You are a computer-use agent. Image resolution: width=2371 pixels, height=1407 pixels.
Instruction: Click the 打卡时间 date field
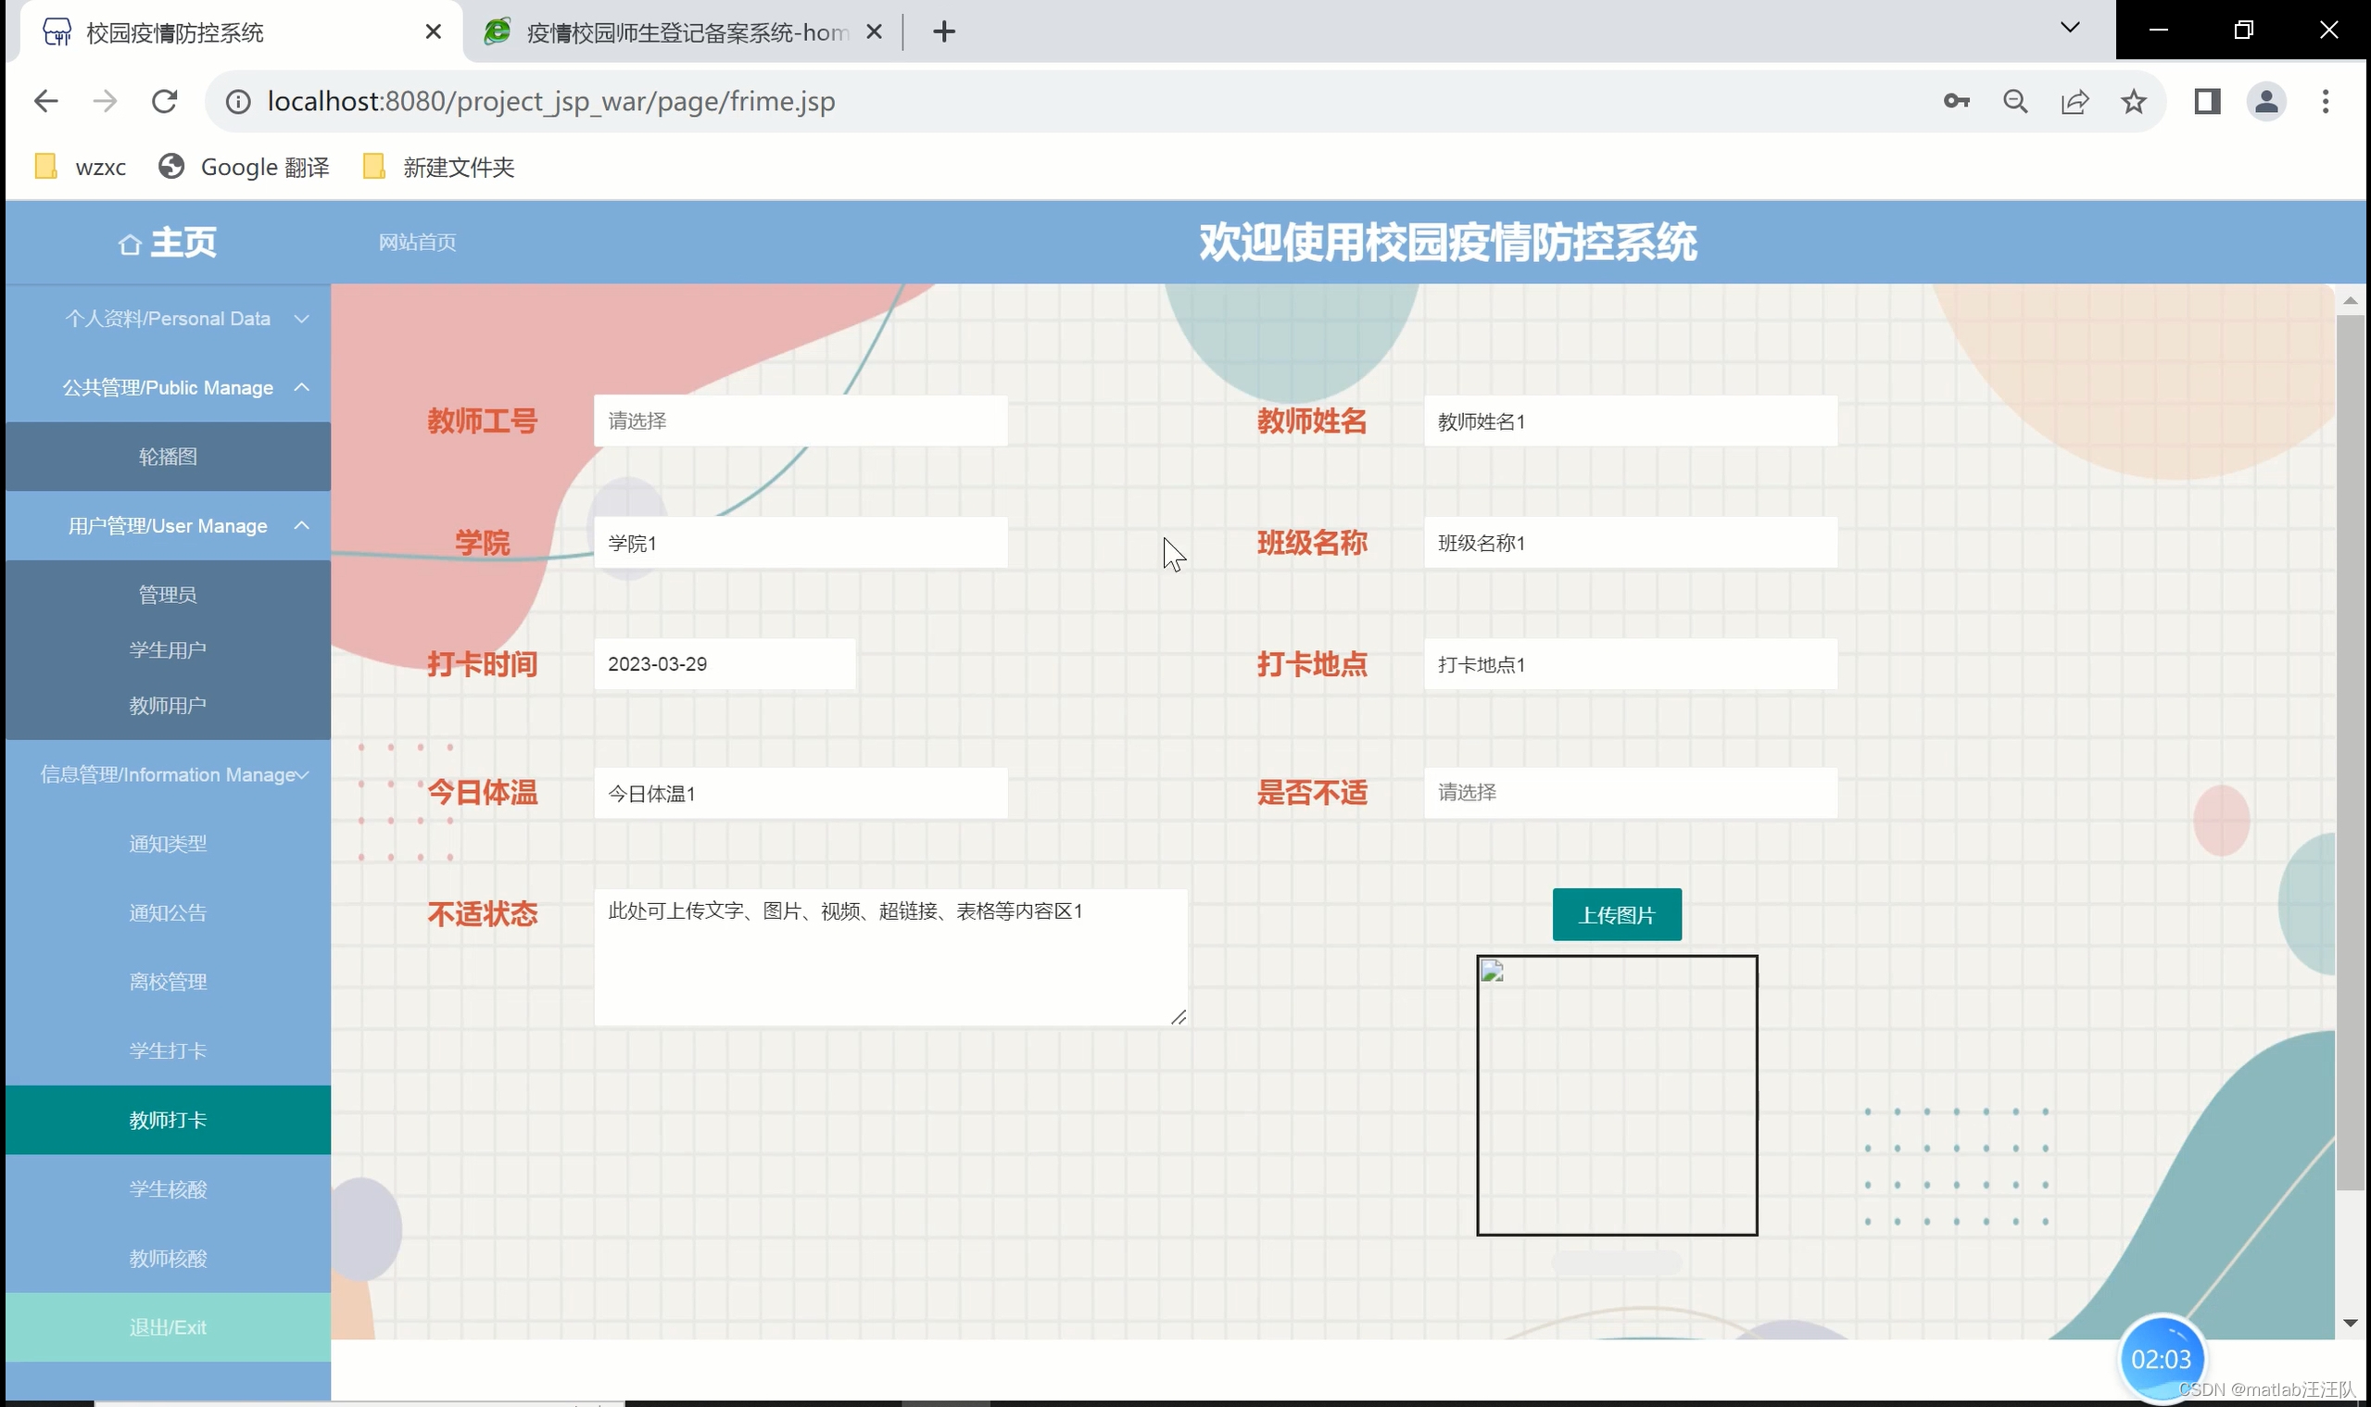tap(725, 665)
